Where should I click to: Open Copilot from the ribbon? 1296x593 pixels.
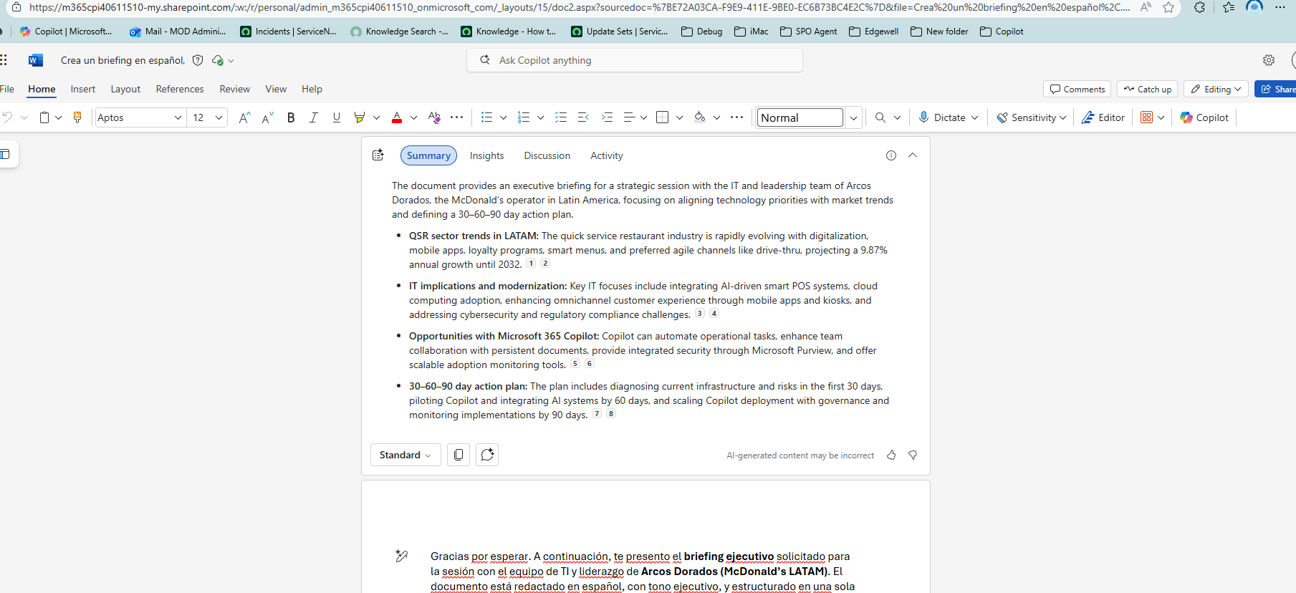point(1204,117)
